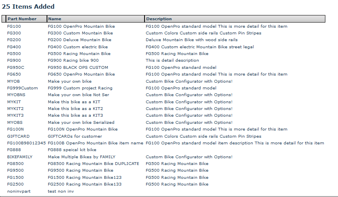Click the FG400 Custom electric Bike name

pyautogui.click(x=77, y=47)
